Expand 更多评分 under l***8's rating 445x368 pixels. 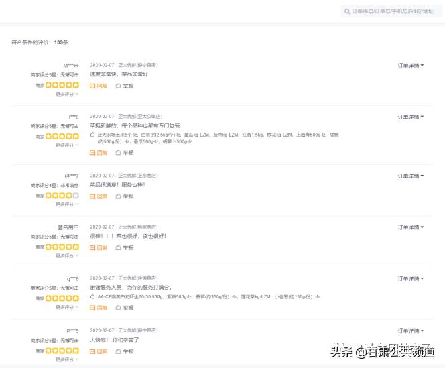(x=67, y=145)
